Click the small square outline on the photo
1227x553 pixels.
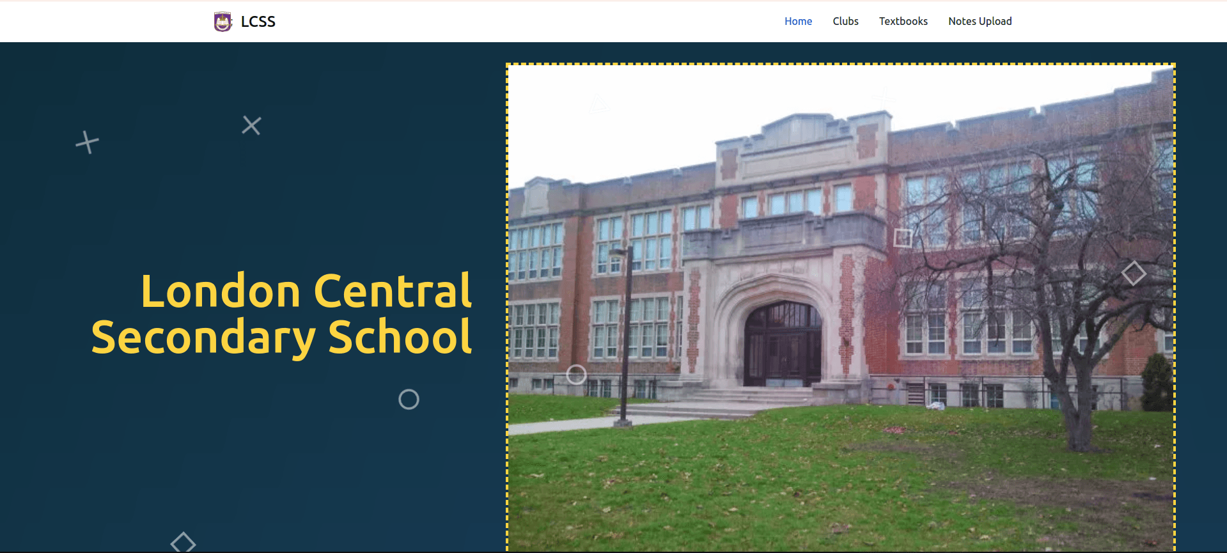pos(903,238)
